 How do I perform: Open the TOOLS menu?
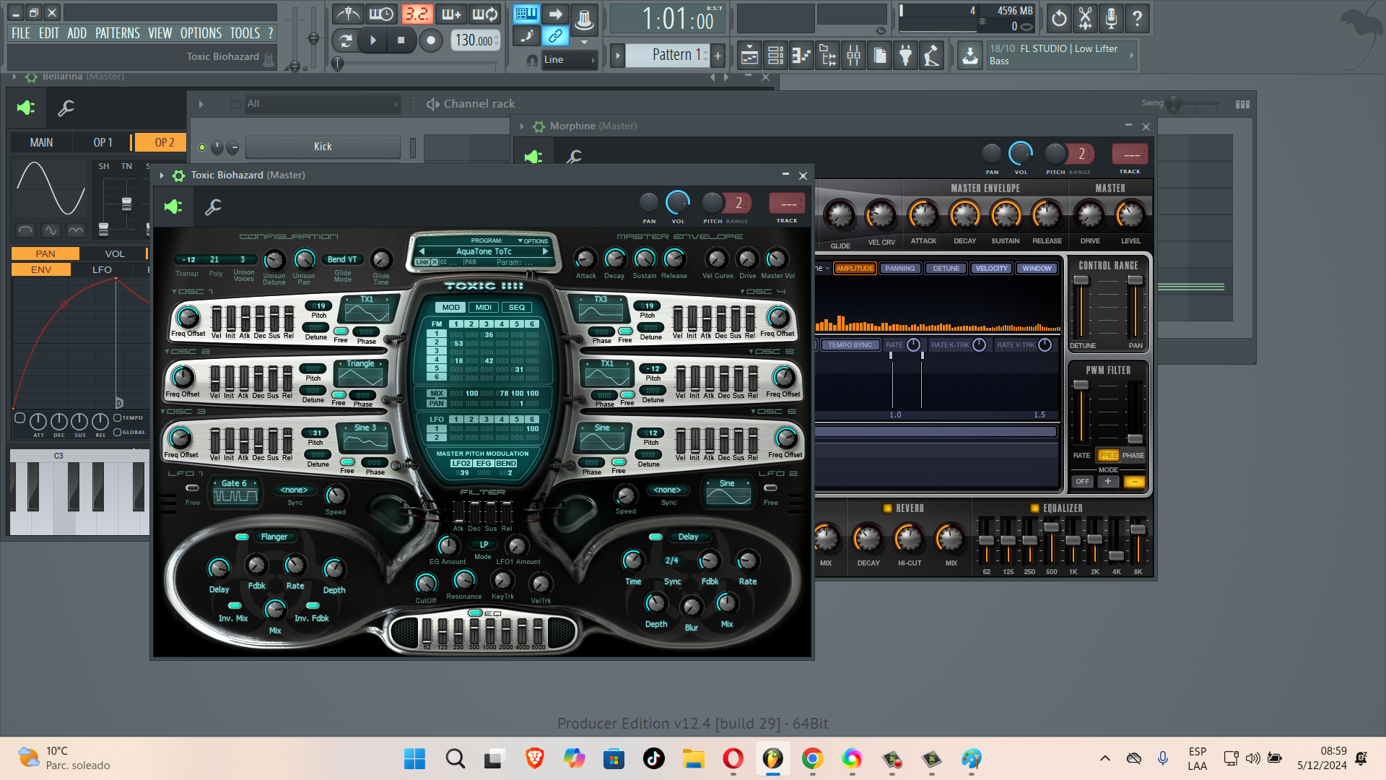click(245, 33)
